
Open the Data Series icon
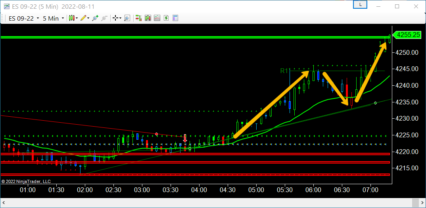(x=148, y=18)
